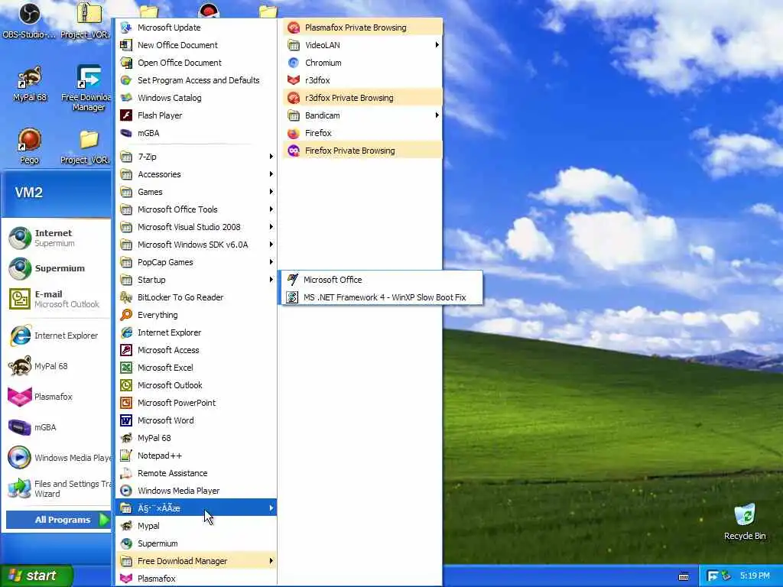The width and height of the screenshot is (783, 587).
Task: Open OBS-Studio desktop icon
Action: (29, 21)
